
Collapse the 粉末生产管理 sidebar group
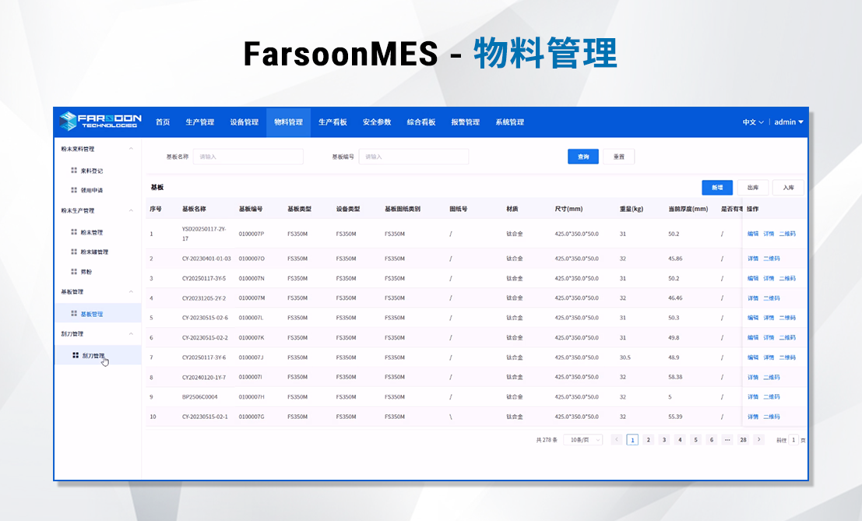pos(131,210)
